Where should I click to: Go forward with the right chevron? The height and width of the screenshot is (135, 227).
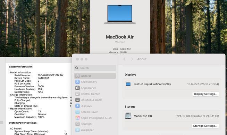pyautogui.click(x=132, y=59)
